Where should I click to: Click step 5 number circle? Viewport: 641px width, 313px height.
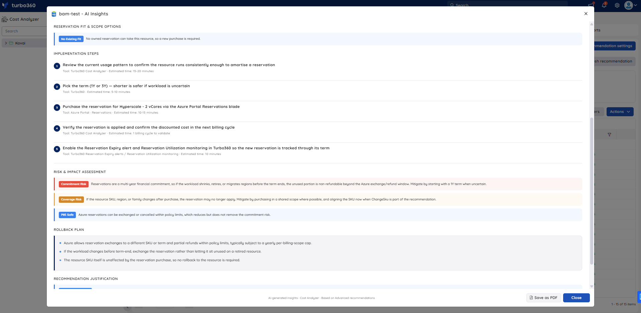click(x=57, y=149)
